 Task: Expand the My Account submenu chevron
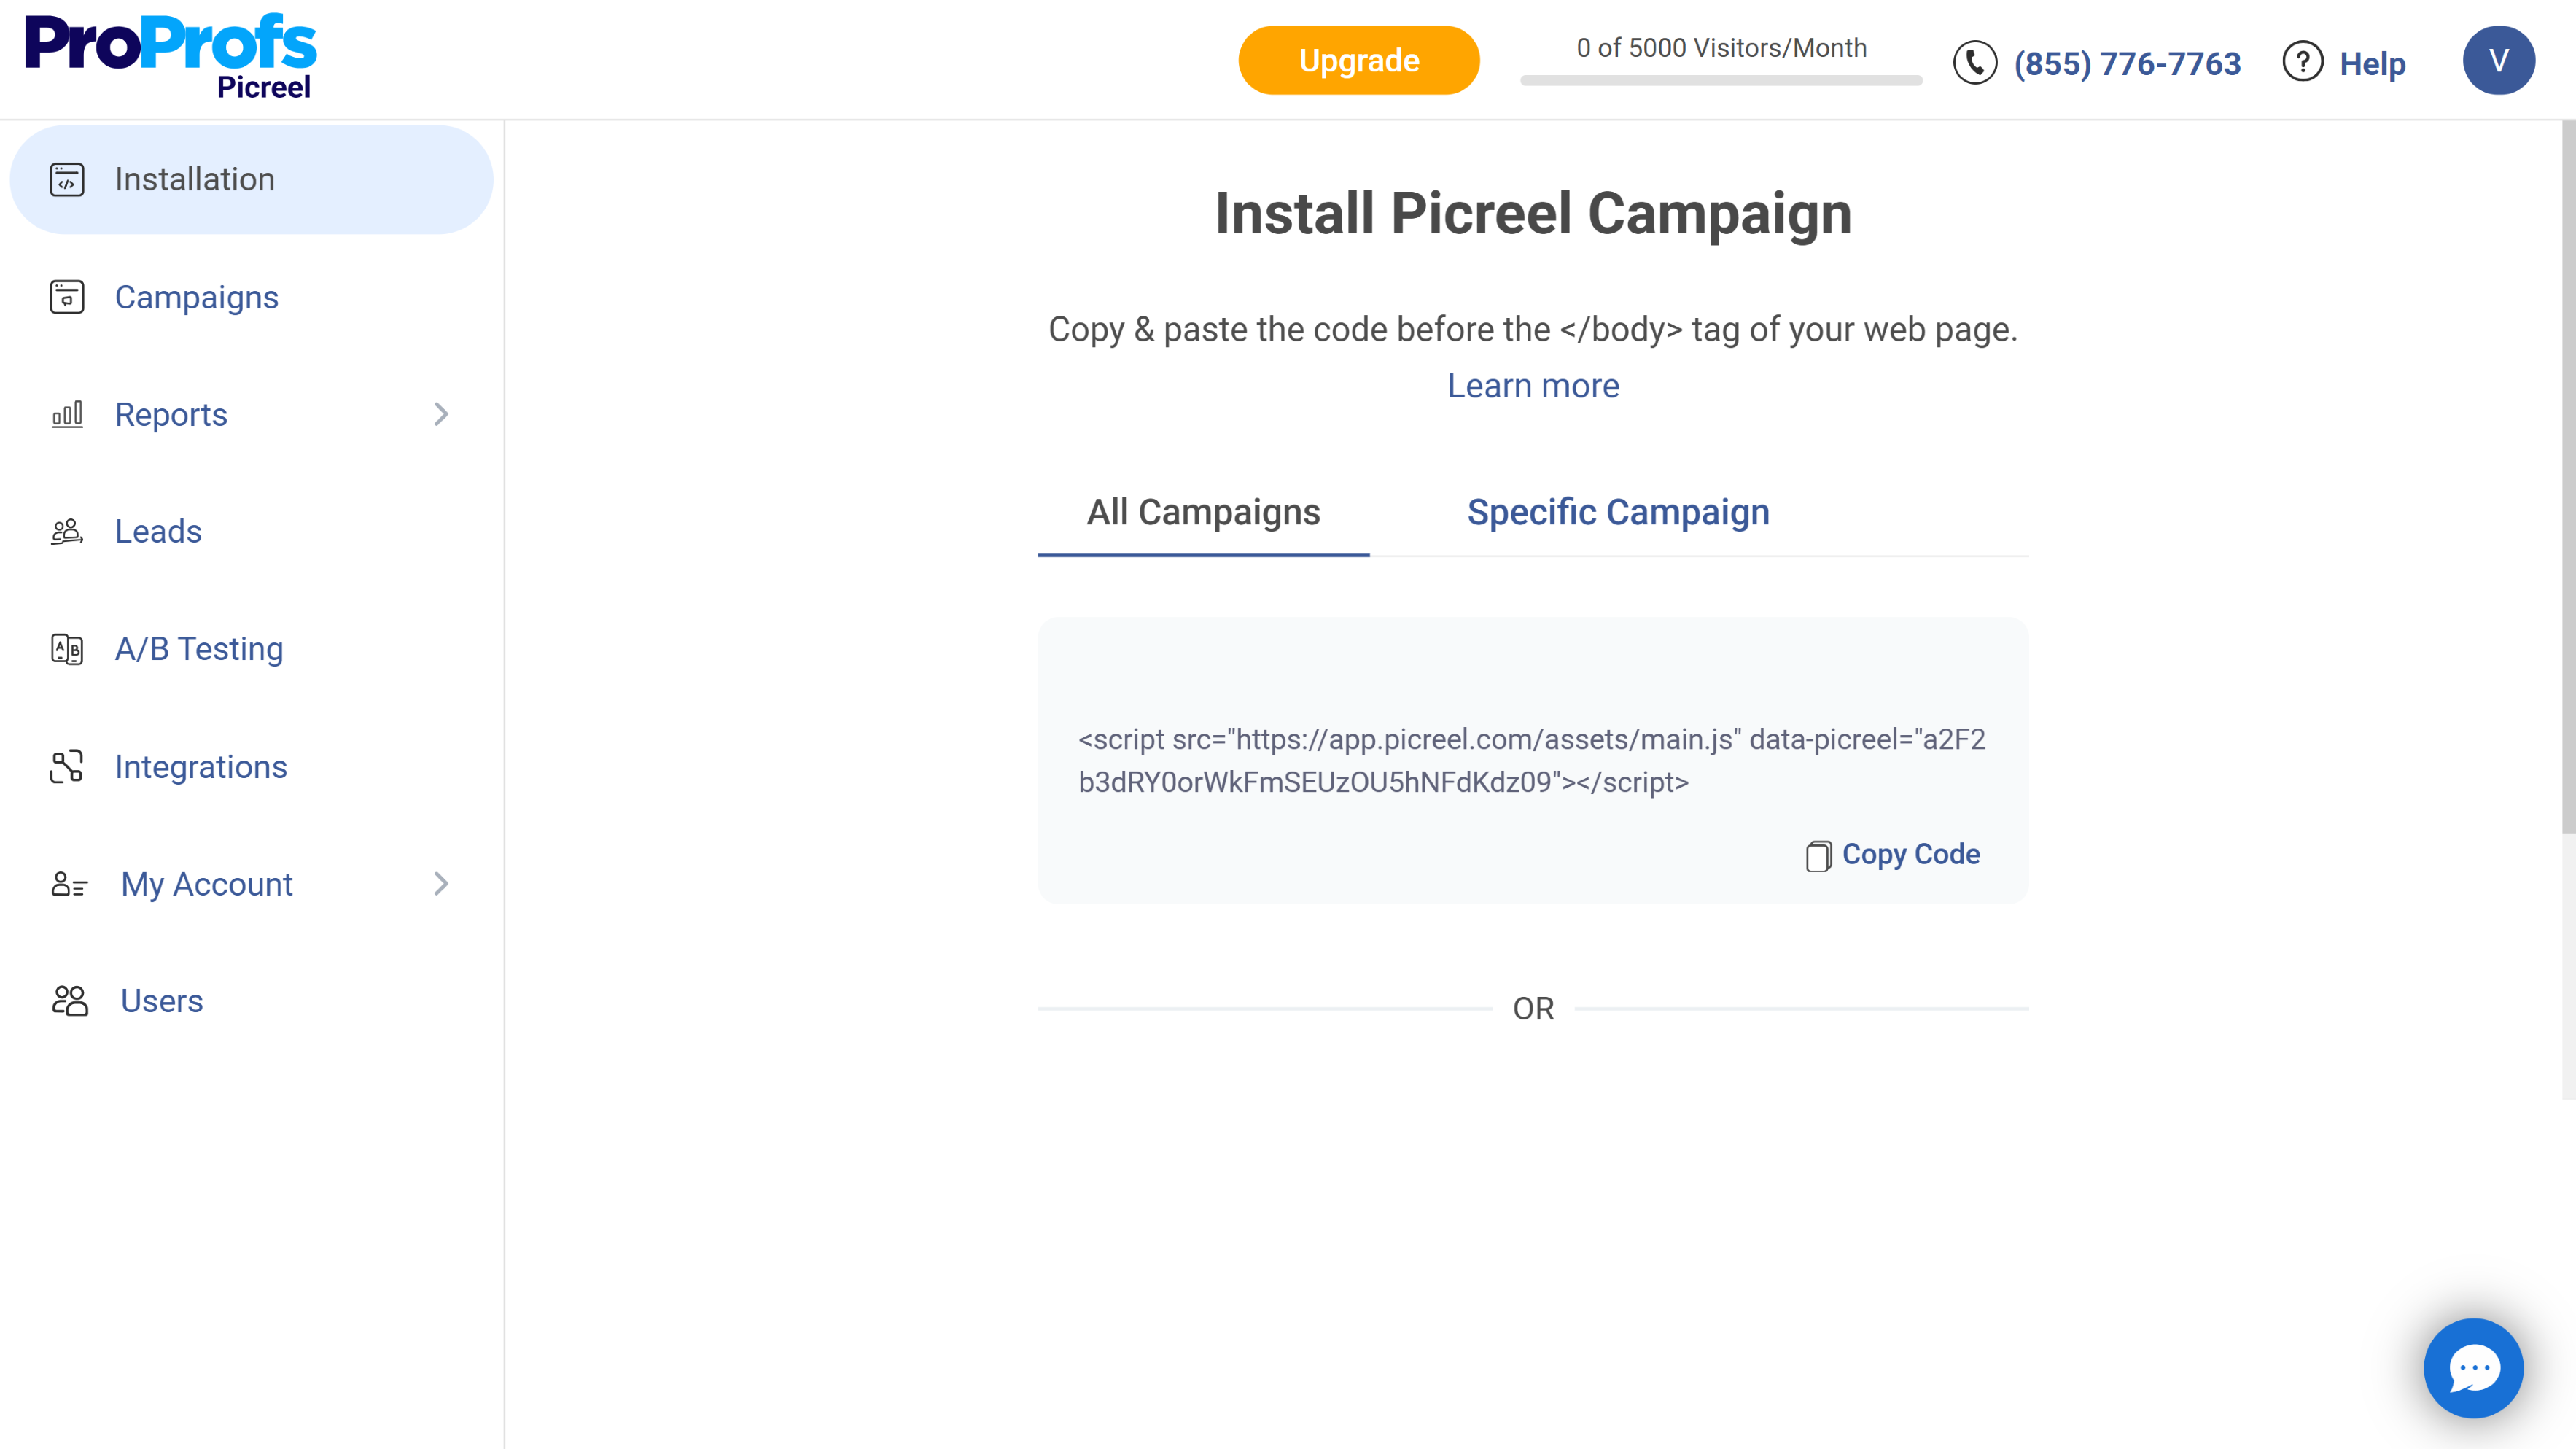point(441,884)
